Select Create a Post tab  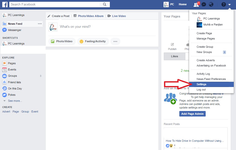pyautogui.click(x=58, y=16)
